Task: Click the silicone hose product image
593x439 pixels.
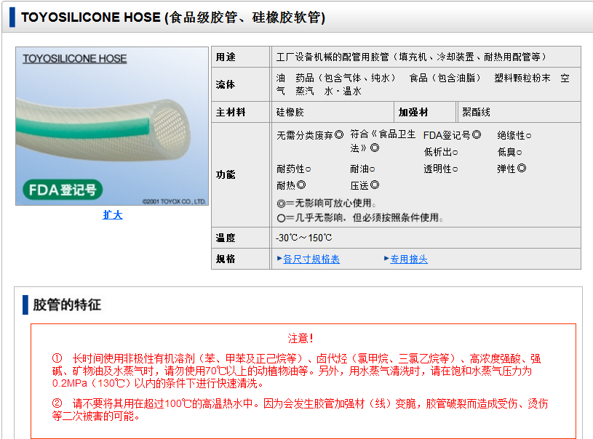Action: [x=112, y=126]
